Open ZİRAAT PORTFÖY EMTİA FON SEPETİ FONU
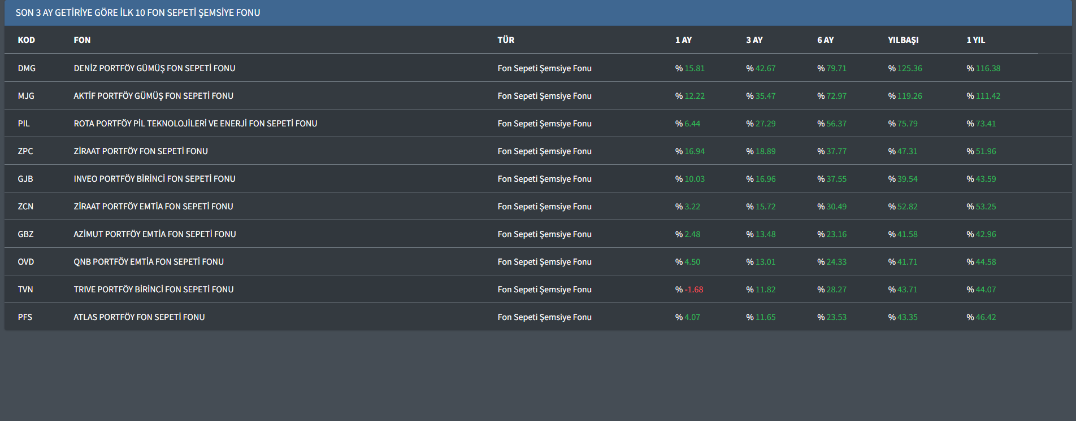This screenshot has width=1076, height=421. click(x=153, y=207)
